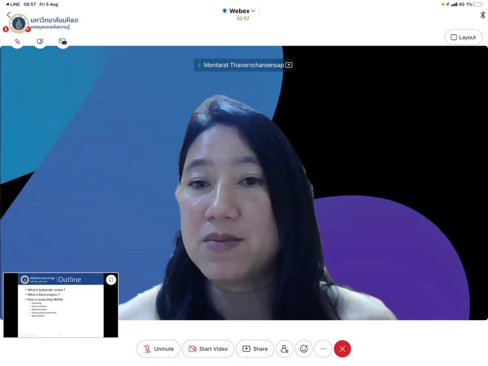488x366 pixels.
Task: Tap the Mahidol University logo
Action: click(19, 23)
